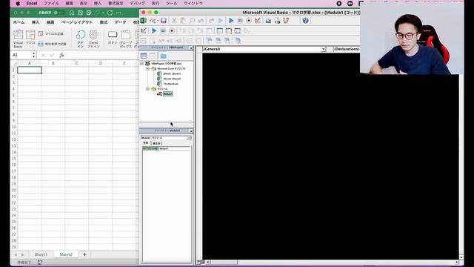
Task: Open ファイル in the macOS menu bar
Action: tap(51, 3)
